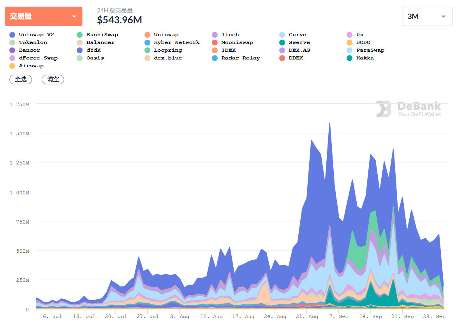Click the 20. Jul x-axis date label
The width and height of the screenshot is (456, 325).
(x=116, y=316)
